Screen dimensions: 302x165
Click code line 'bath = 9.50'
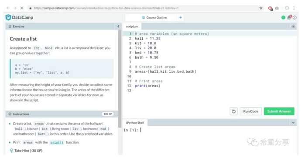146,57
